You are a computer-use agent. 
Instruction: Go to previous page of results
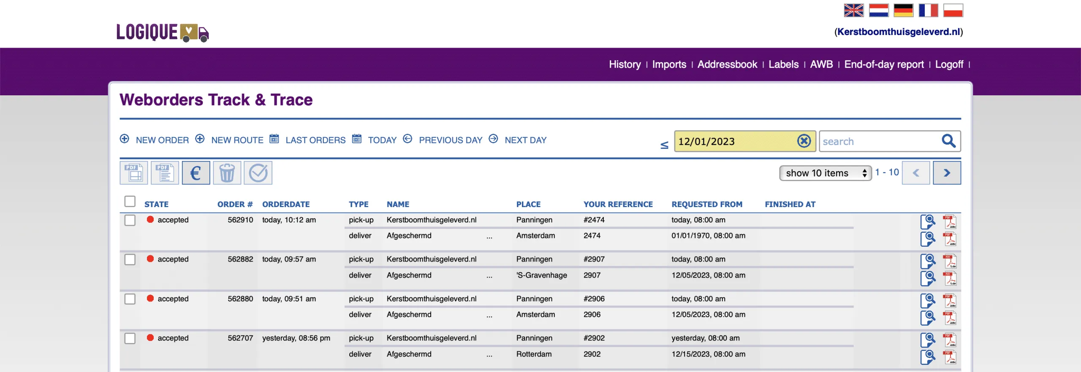point(916,173)
